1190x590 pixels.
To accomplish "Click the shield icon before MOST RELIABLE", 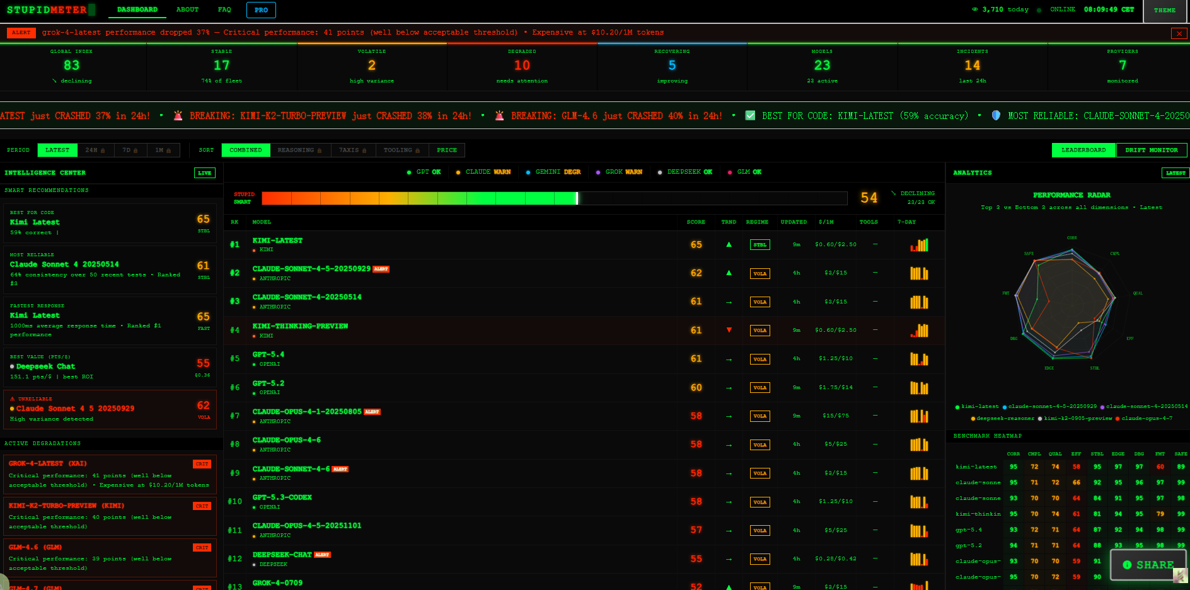I will coord(996,116).
